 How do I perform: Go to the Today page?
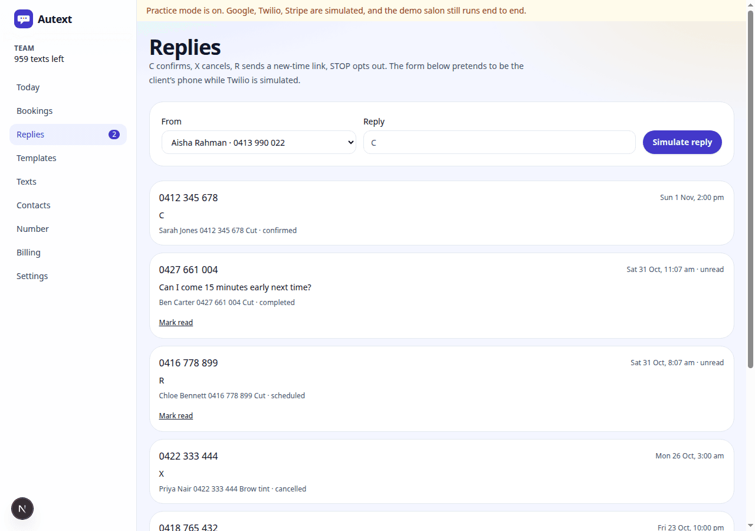point(68,87)
